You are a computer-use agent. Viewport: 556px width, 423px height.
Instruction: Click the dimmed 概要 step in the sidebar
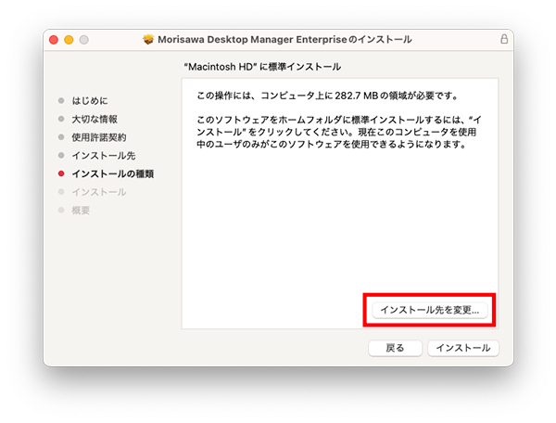(81, 211)
